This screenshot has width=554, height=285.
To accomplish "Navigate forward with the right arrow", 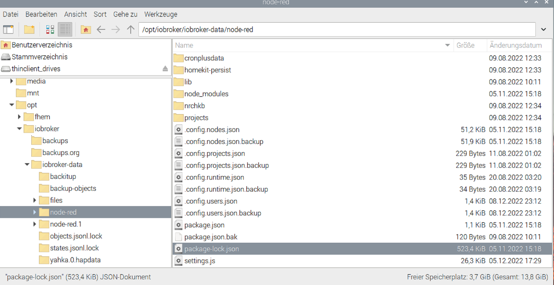I will tap(115, 30).
